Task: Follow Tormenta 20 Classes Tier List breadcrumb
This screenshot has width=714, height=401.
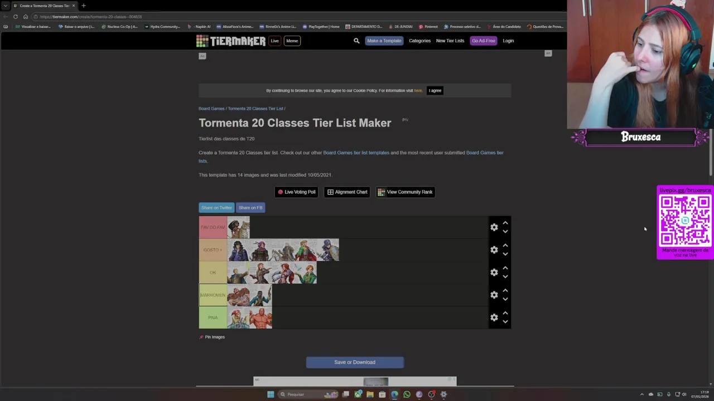Action: 255,109
